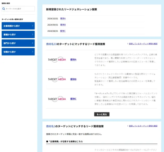Expand chevron on 役職から探す

click(33, 52)
